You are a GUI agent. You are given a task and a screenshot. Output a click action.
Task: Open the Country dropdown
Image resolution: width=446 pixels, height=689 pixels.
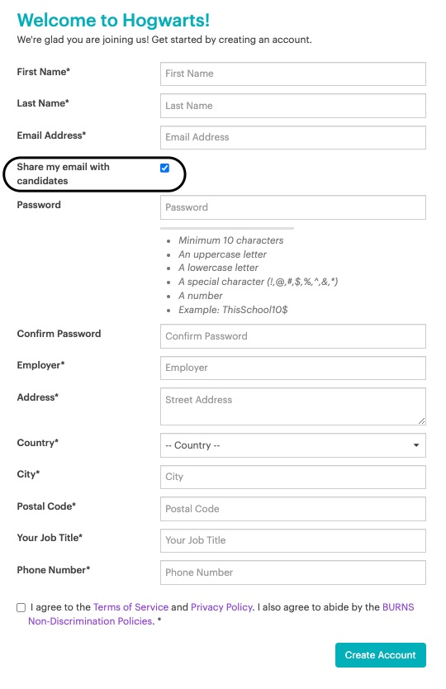coord(292,445)
